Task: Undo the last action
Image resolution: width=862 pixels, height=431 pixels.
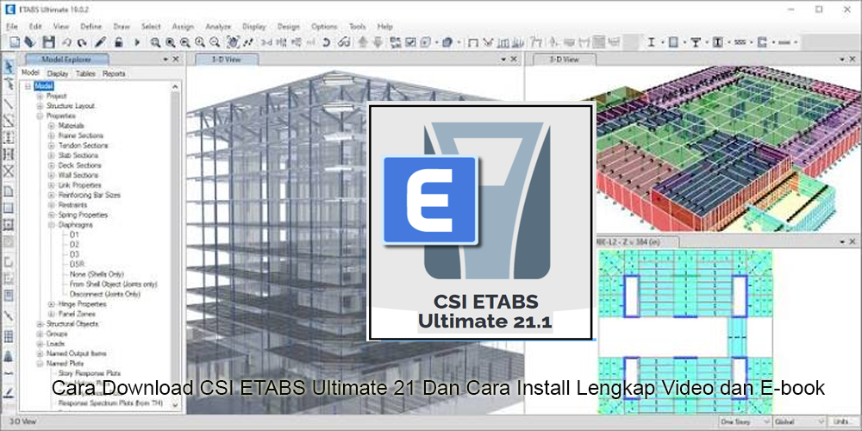Action: point(66,42)
